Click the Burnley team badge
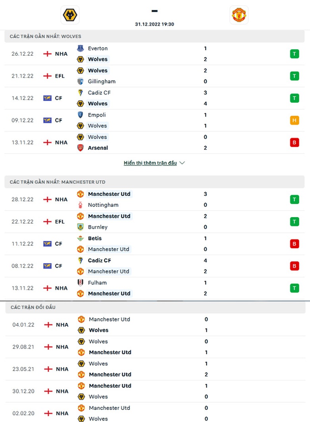 (80, 227)
